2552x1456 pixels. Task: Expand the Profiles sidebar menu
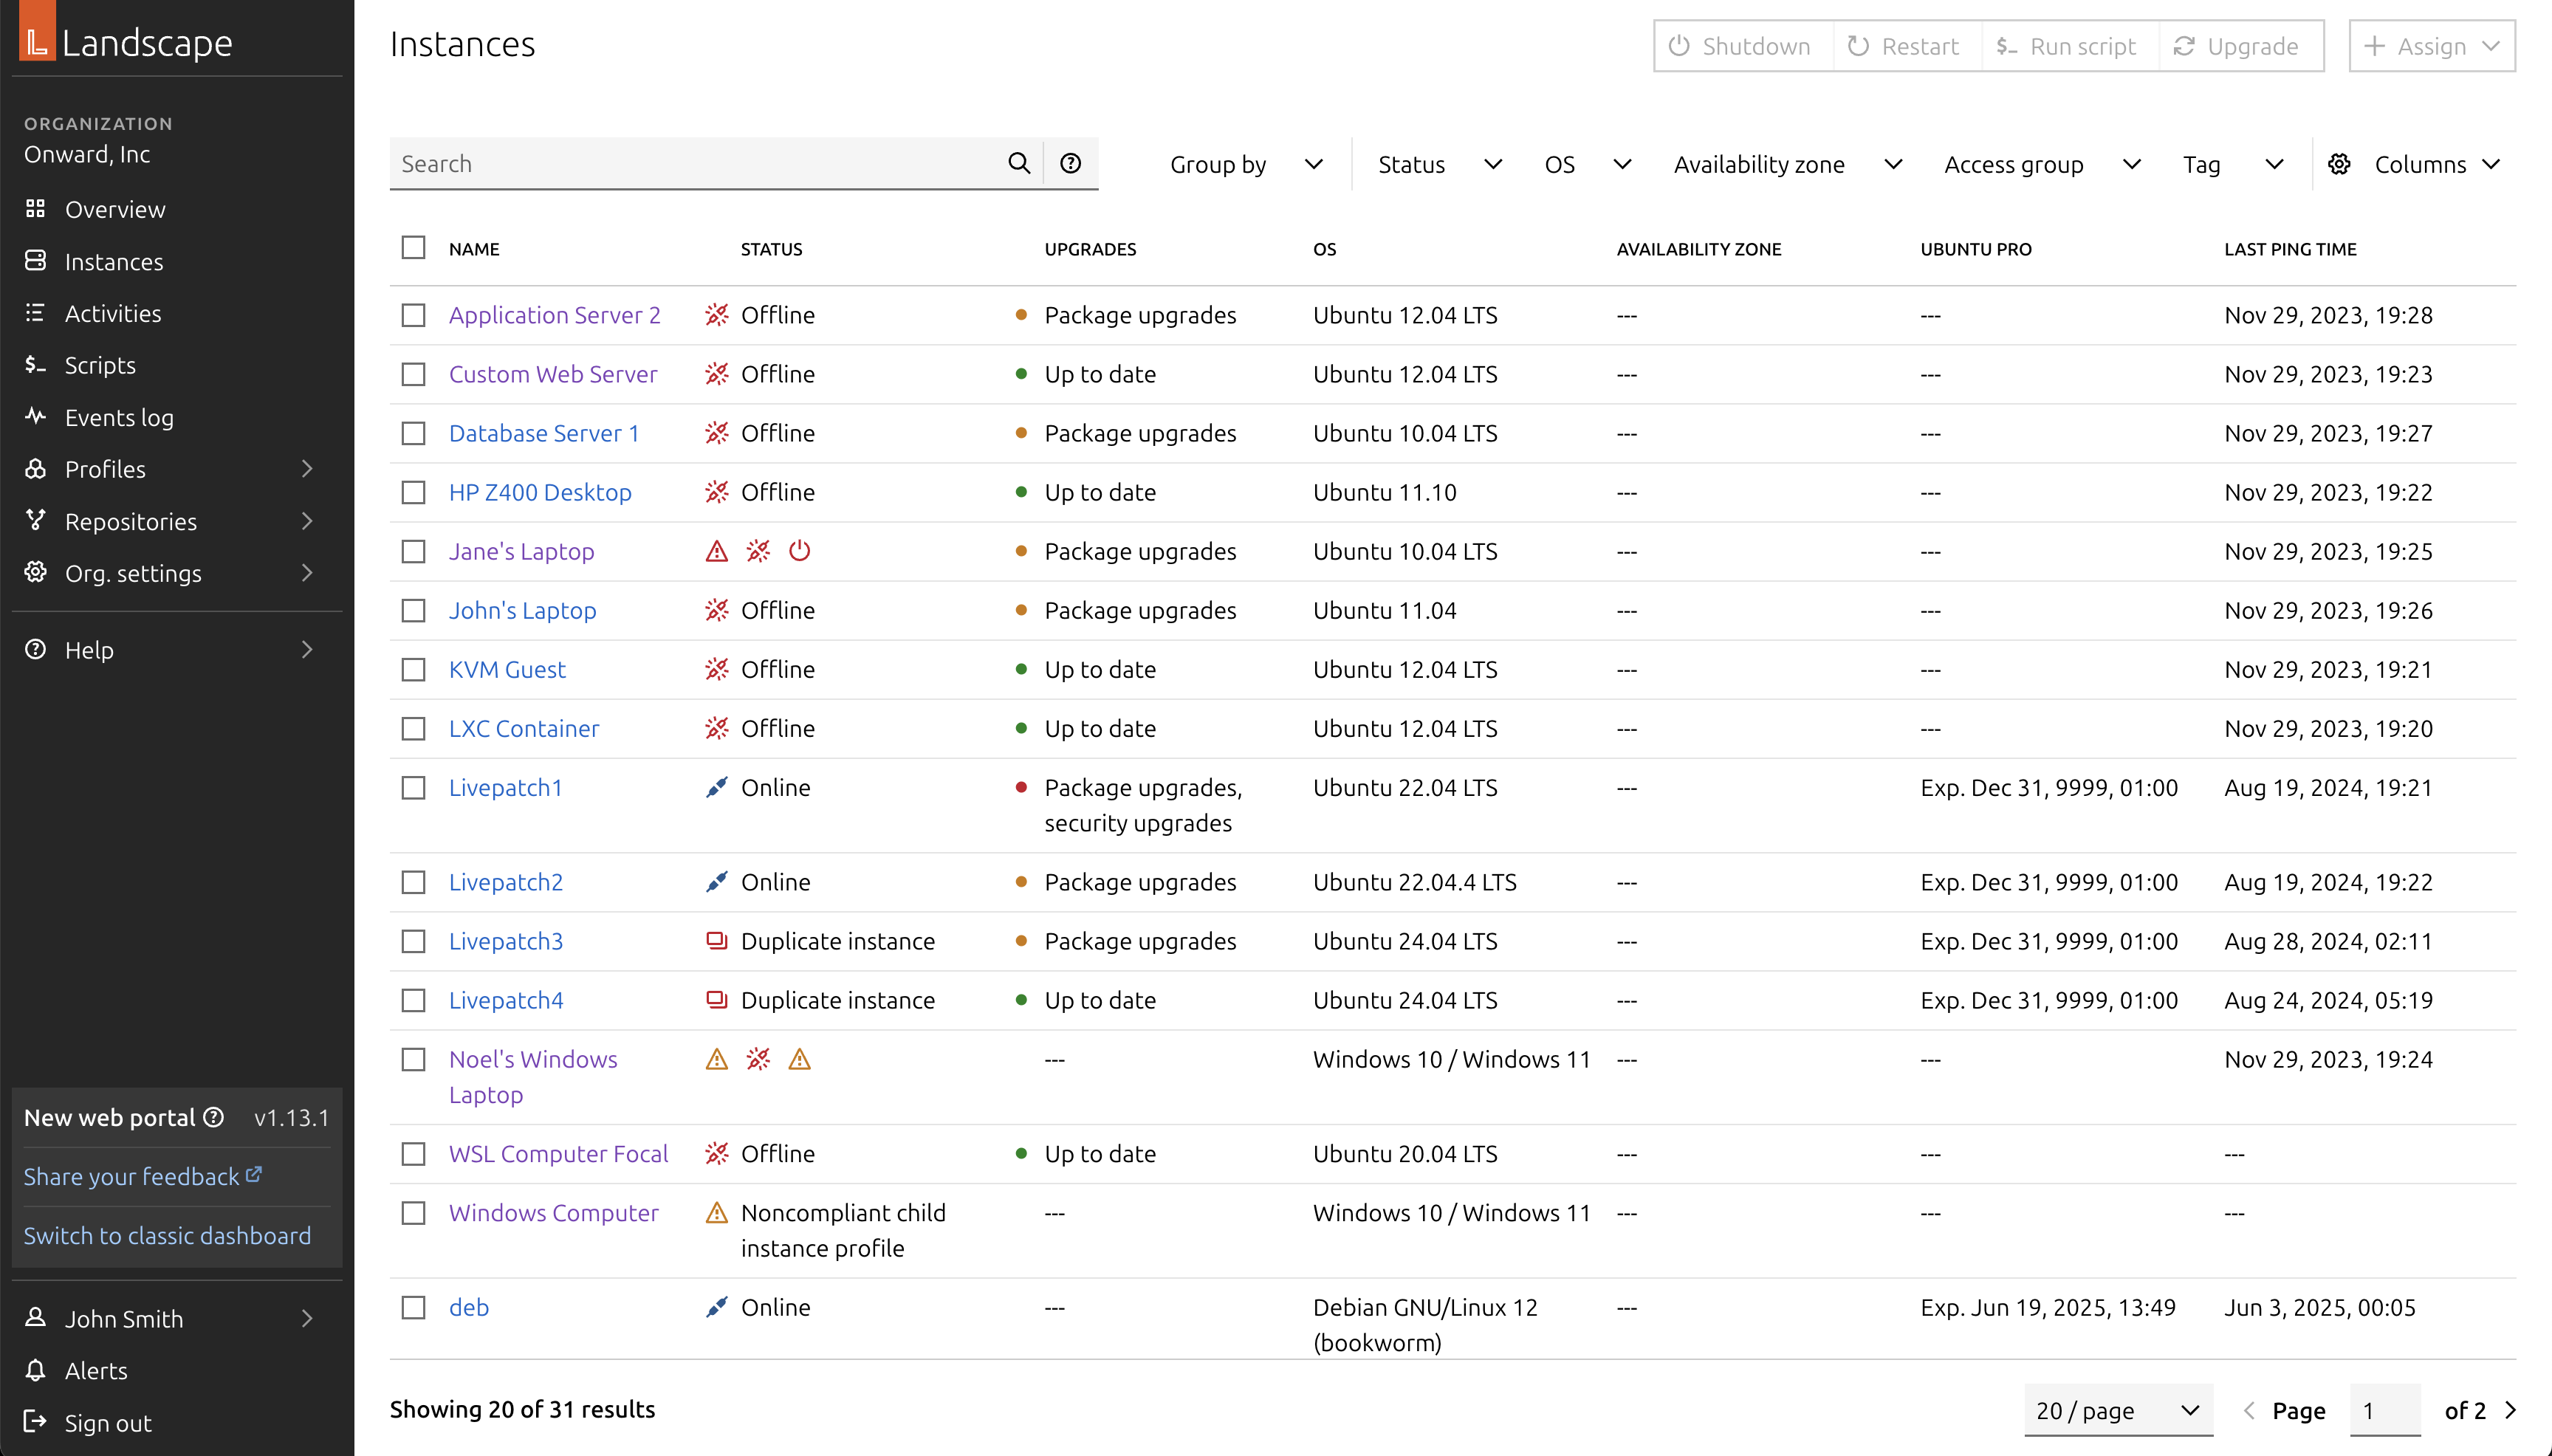(x=177, y=469)
